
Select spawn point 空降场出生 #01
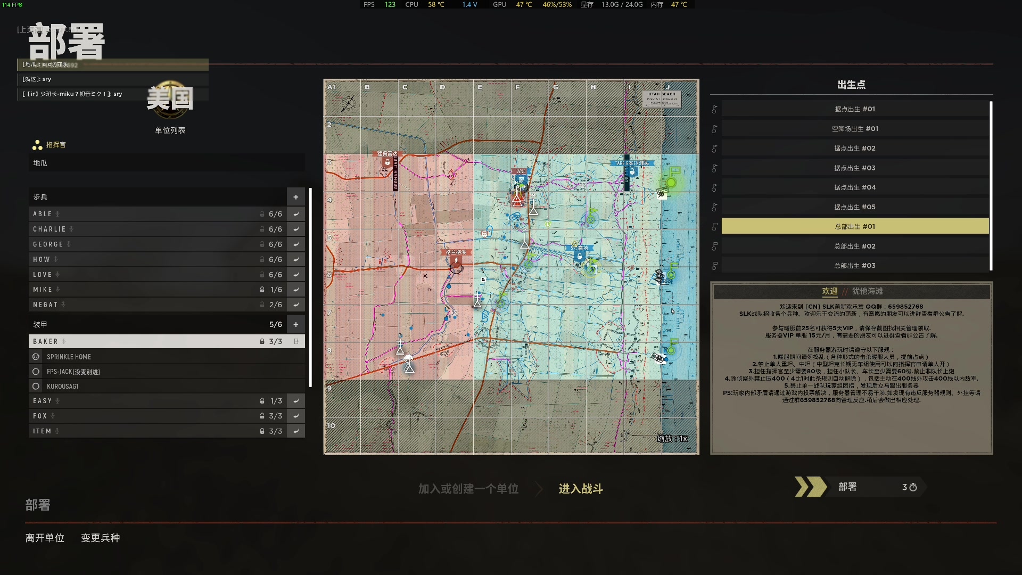pyautogui.click(x=854, y=129)
